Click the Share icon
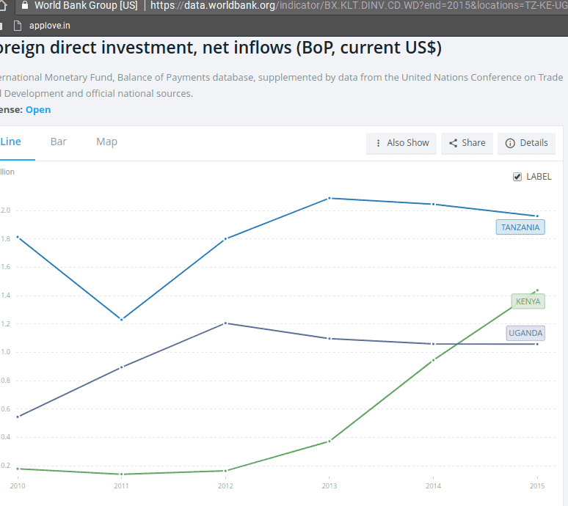 tap(454, 143)
